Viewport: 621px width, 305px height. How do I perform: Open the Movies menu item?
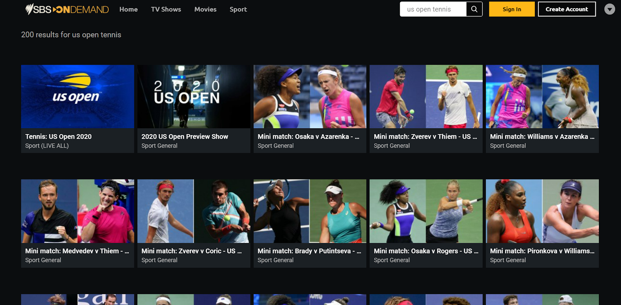[205, 9]
